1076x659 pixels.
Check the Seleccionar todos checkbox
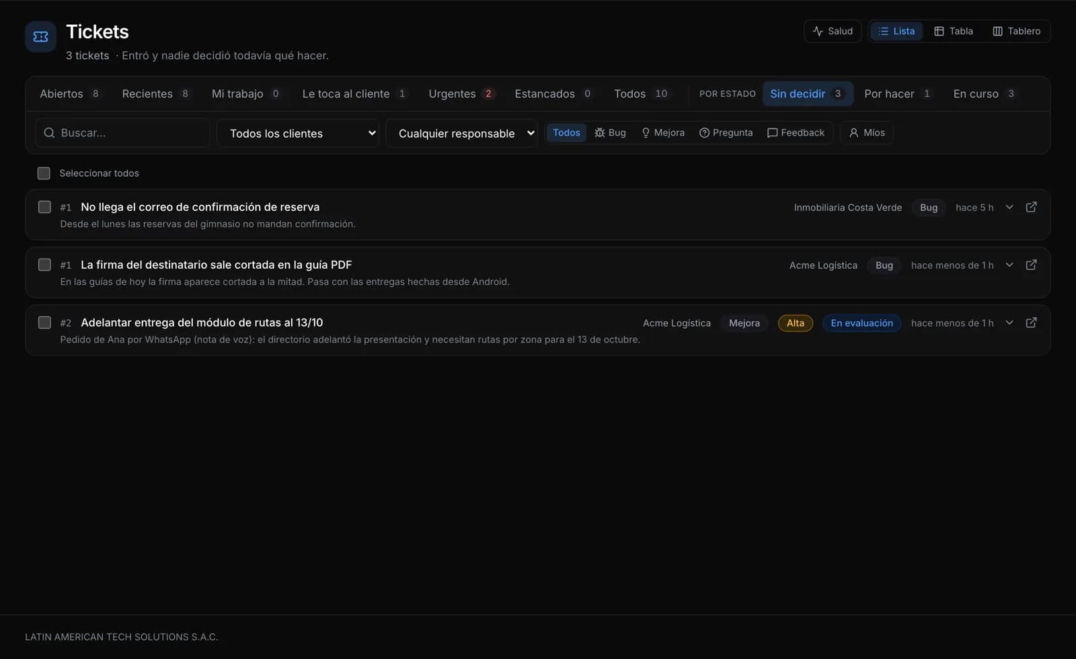coord(44,173)
